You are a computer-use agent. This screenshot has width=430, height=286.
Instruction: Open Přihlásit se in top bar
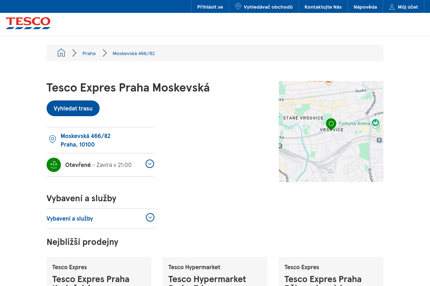click(x=210, y=7)
